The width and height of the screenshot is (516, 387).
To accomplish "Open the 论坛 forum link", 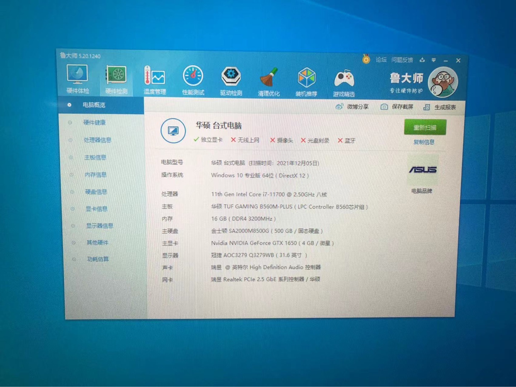I will (x=381, y=59).
